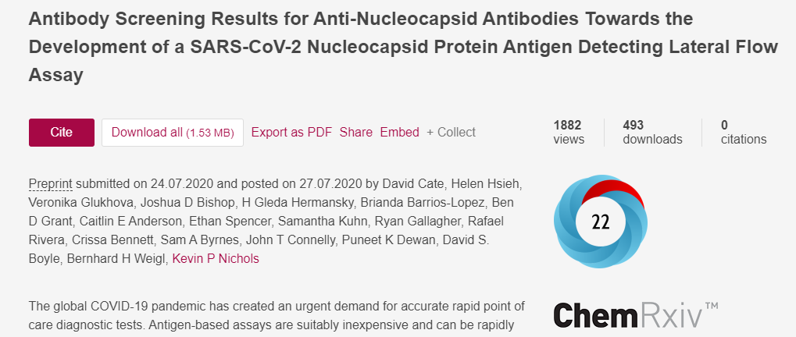The width and height of the screenshot is (796, 337).
Task: Click the score 22 inside the Altmetric donut
Action: 601,222
